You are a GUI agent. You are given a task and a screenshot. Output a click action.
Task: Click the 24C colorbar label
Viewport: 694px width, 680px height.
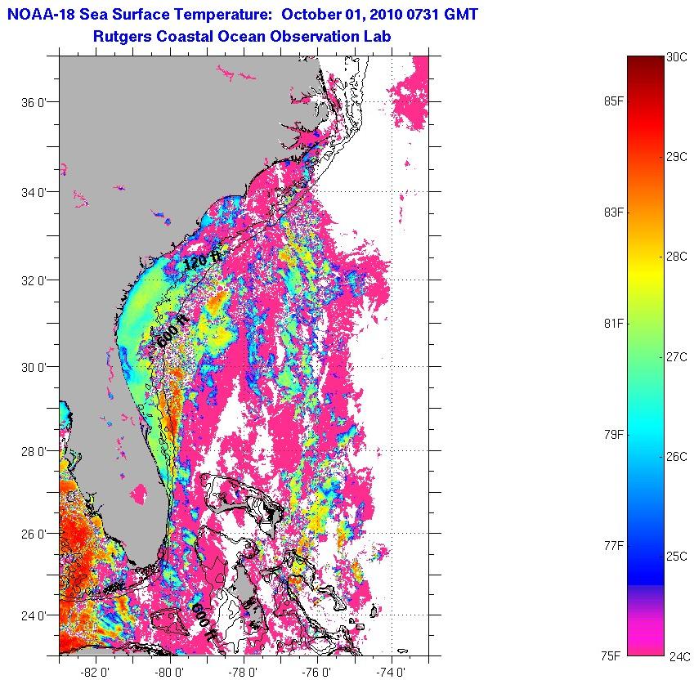pos(679,656)
